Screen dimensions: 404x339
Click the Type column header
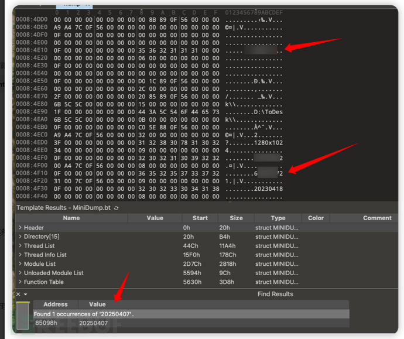click(278, 218)
